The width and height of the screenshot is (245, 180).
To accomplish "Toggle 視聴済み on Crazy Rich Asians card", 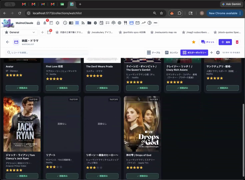I will pos(183,88).
